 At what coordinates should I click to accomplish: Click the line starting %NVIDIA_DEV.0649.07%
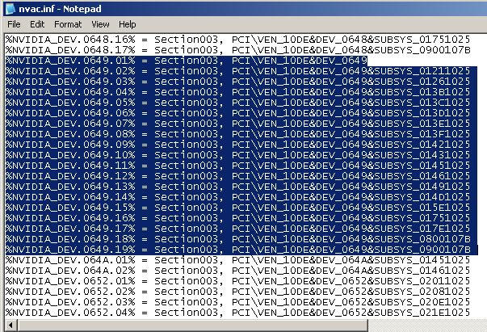[238, 124]
